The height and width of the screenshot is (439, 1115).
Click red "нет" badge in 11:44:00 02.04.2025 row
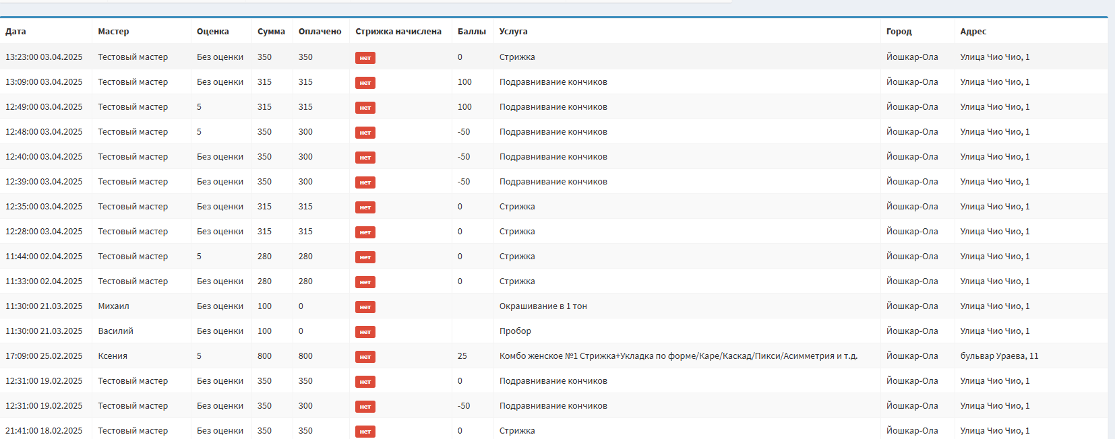tap(365, 257)
